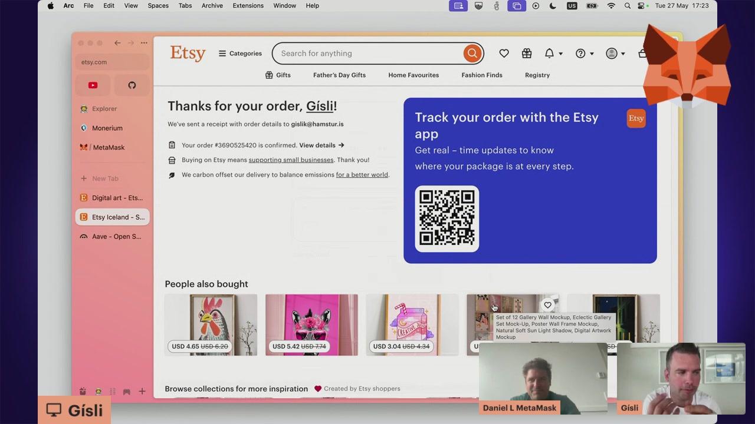Click the menu bar clock Tue 27 May 17:23
The width and height of the screenshot is (755, 424).
click(682, 6)
